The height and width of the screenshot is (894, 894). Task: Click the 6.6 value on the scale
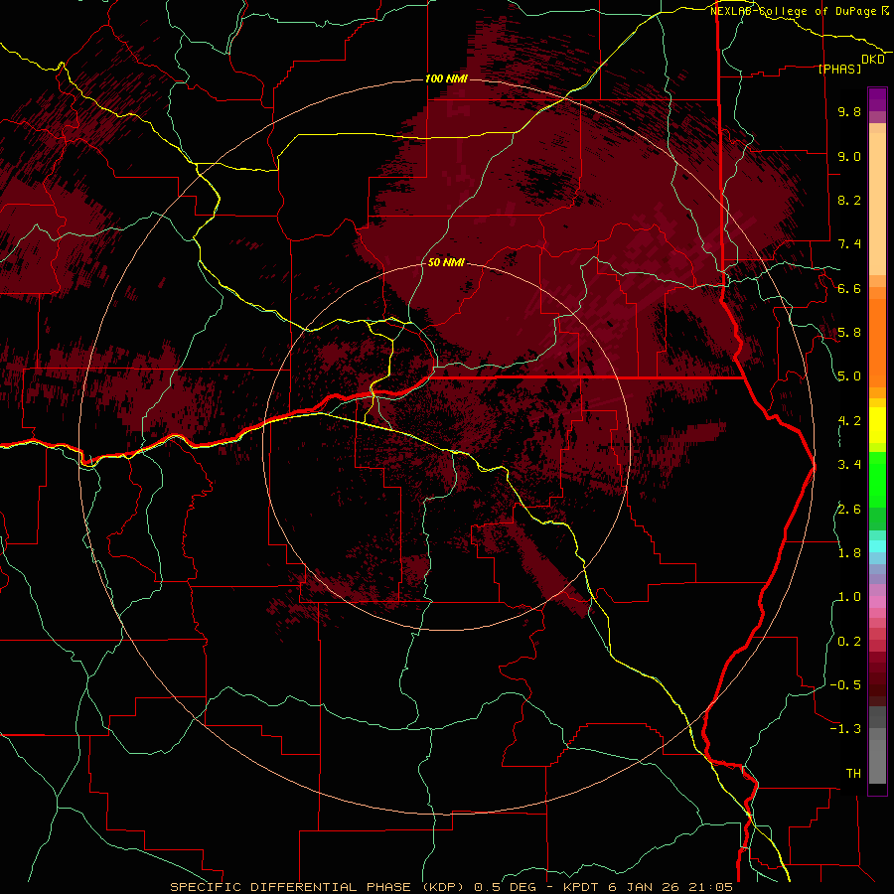pyautogui.click(x=849, y=288)
